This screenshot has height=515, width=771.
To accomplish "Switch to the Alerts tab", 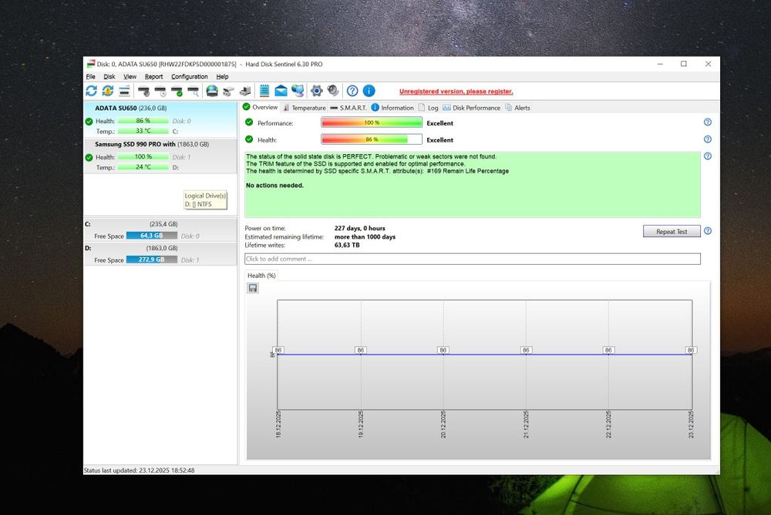I will [x=518, y=108].
